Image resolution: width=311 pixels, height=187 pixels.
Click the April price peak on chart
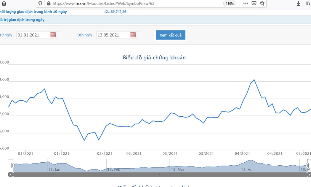[254, 80]
